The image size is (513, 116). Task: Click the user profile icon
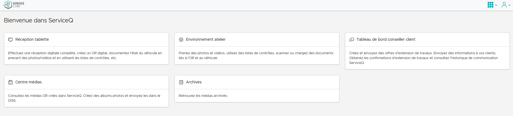504,5
